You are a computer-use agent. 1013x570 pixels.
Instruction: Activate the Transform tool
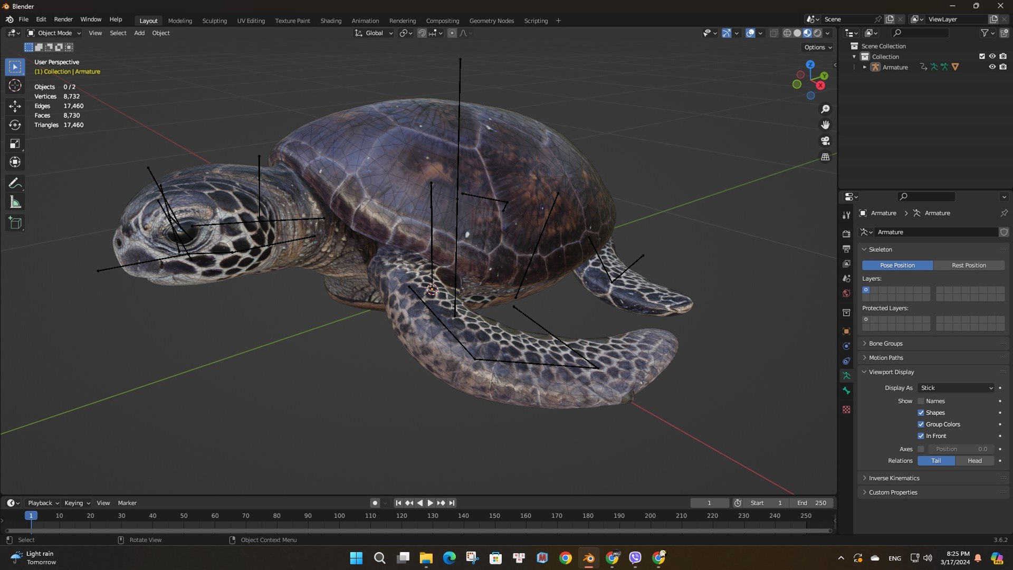pyautogui.click(x=15, y=162)
